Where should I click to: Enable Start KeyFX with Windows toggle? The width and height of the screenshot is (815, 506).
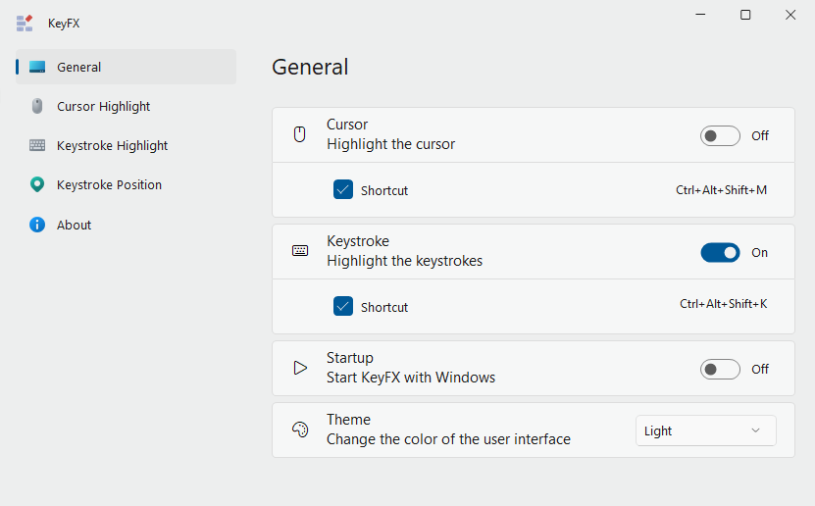tap(720, 369)
